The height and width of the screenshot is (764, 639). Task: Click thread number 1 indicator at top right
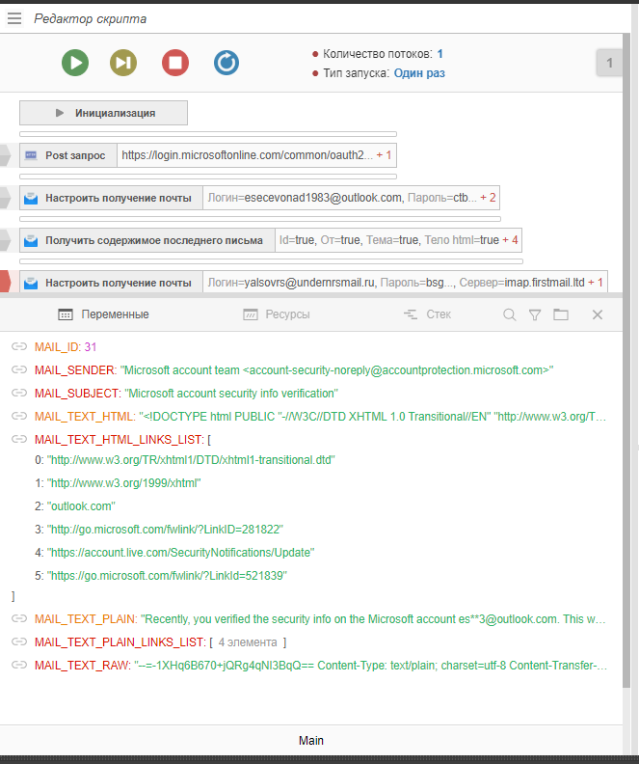609,63
